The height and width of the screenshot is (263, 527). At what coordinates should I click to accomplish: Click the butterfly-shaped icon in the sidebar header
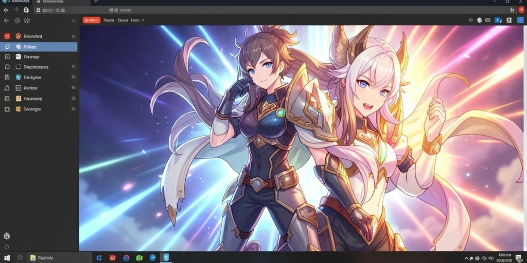coord(27,21)
